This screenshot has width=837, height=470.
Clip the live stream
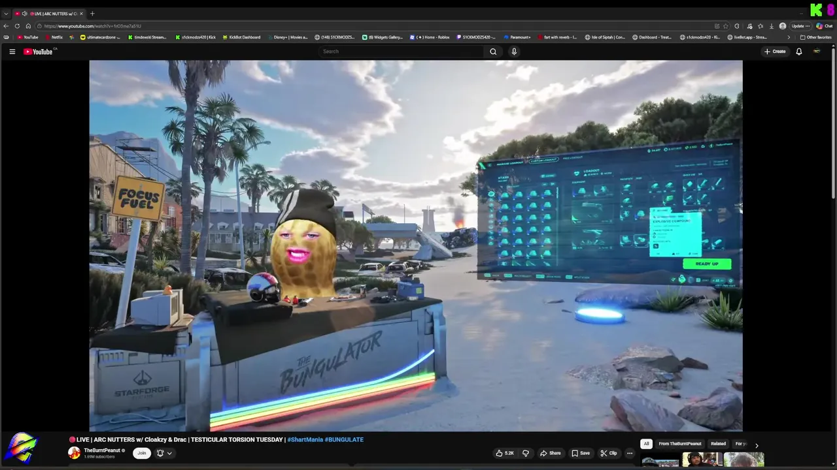coord(609,453)
